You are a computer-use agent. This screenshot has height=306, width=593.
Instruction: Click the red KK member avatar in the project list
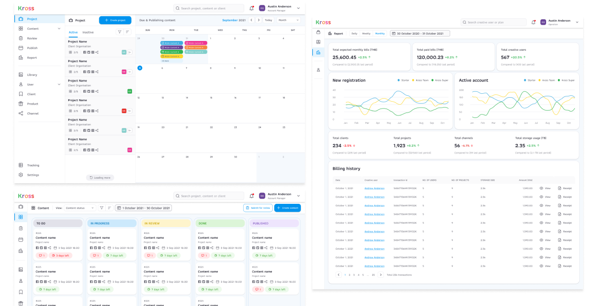tap(124, 111)
